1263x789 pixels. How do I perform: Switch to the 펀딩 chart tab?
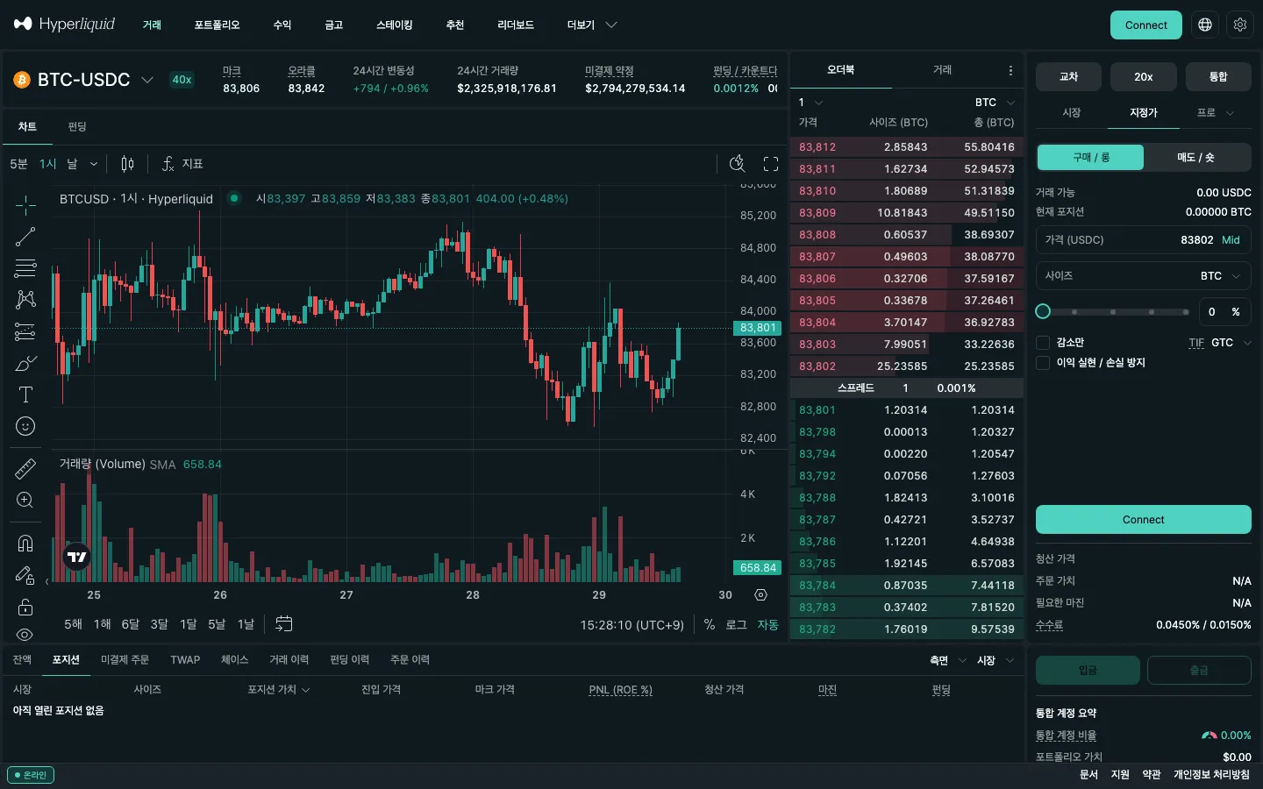77,127
